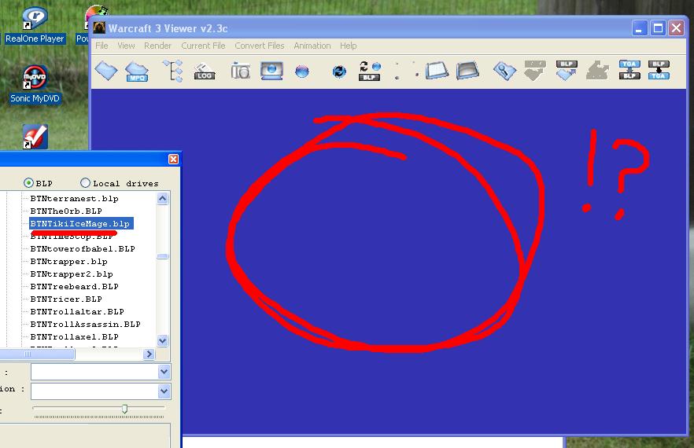694x448 pixels.
Task: Open the Help menu
Action: pos(349,46)
